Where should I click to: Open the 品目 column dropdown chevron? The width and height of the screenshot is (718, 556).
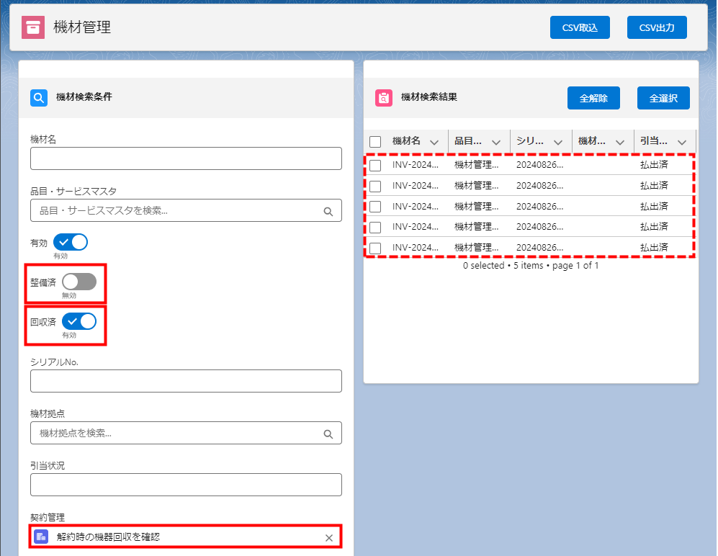click(495, 142)
